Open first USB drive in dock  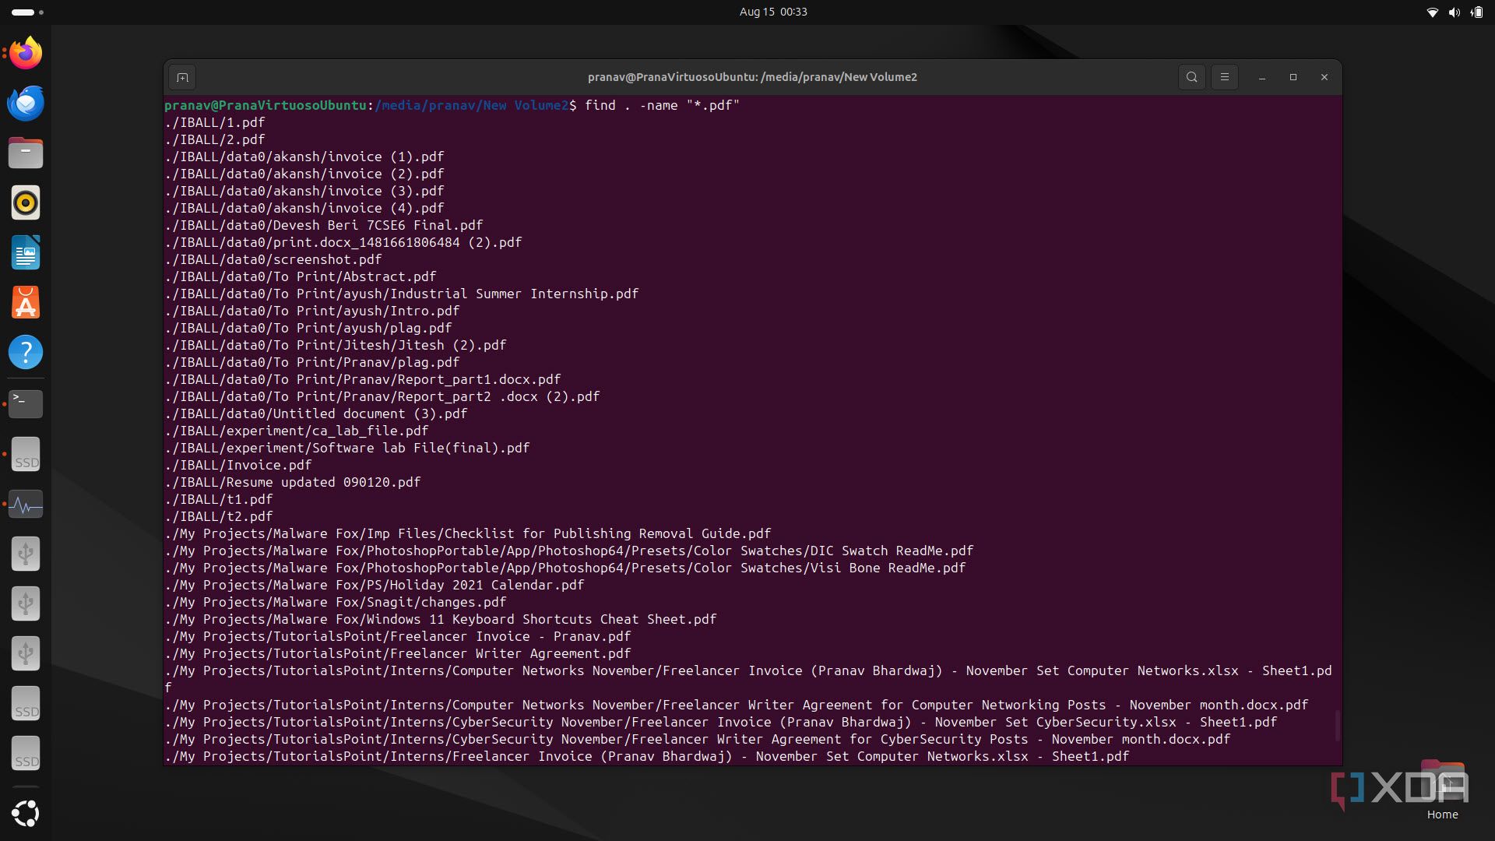[x=26, y=554]
